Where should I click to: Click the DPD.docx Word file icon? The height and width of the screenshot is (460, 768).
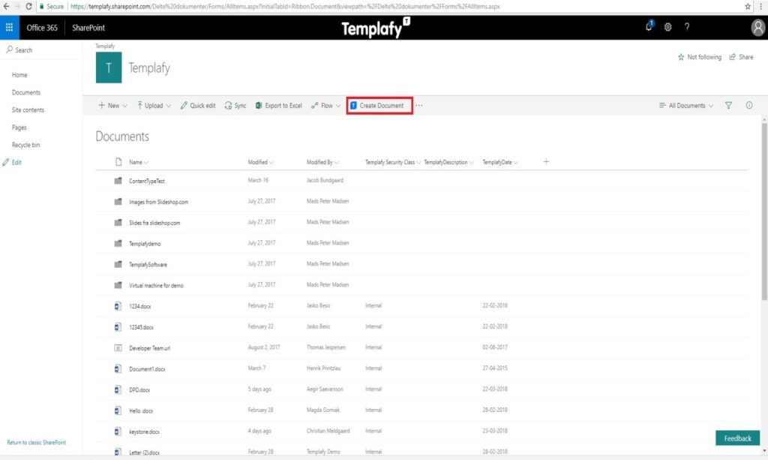point(118,390)
